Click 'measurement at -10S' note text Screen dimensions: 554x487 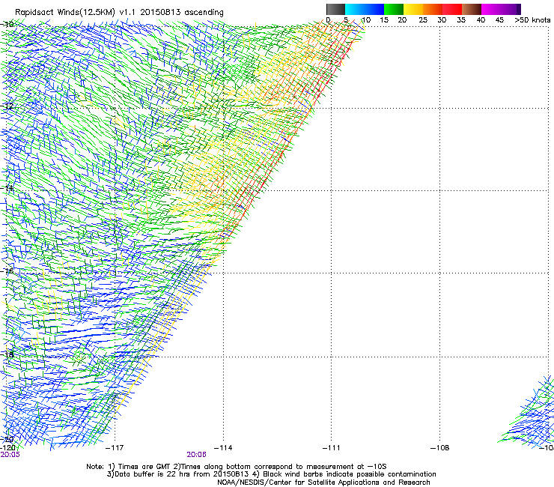point(348,467)
